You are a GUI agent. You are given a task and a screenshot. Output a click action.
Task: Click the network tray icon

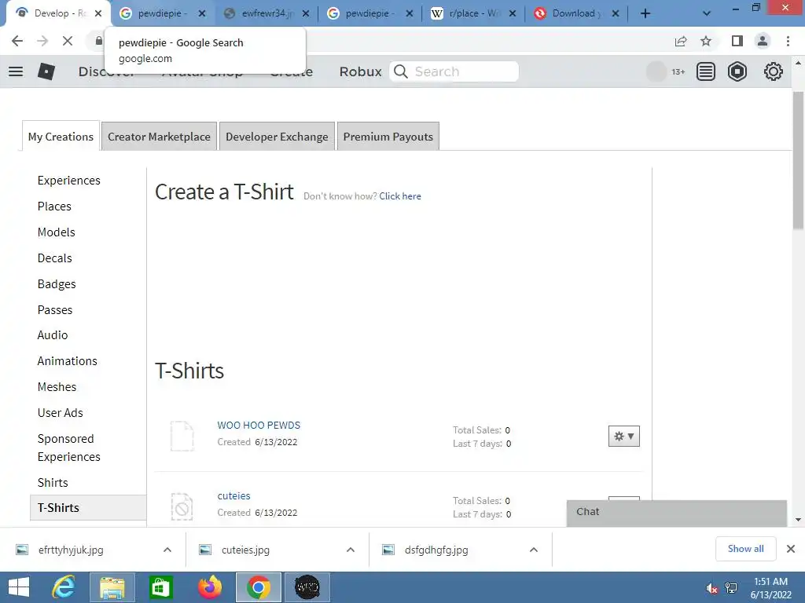tap(731, 588)
